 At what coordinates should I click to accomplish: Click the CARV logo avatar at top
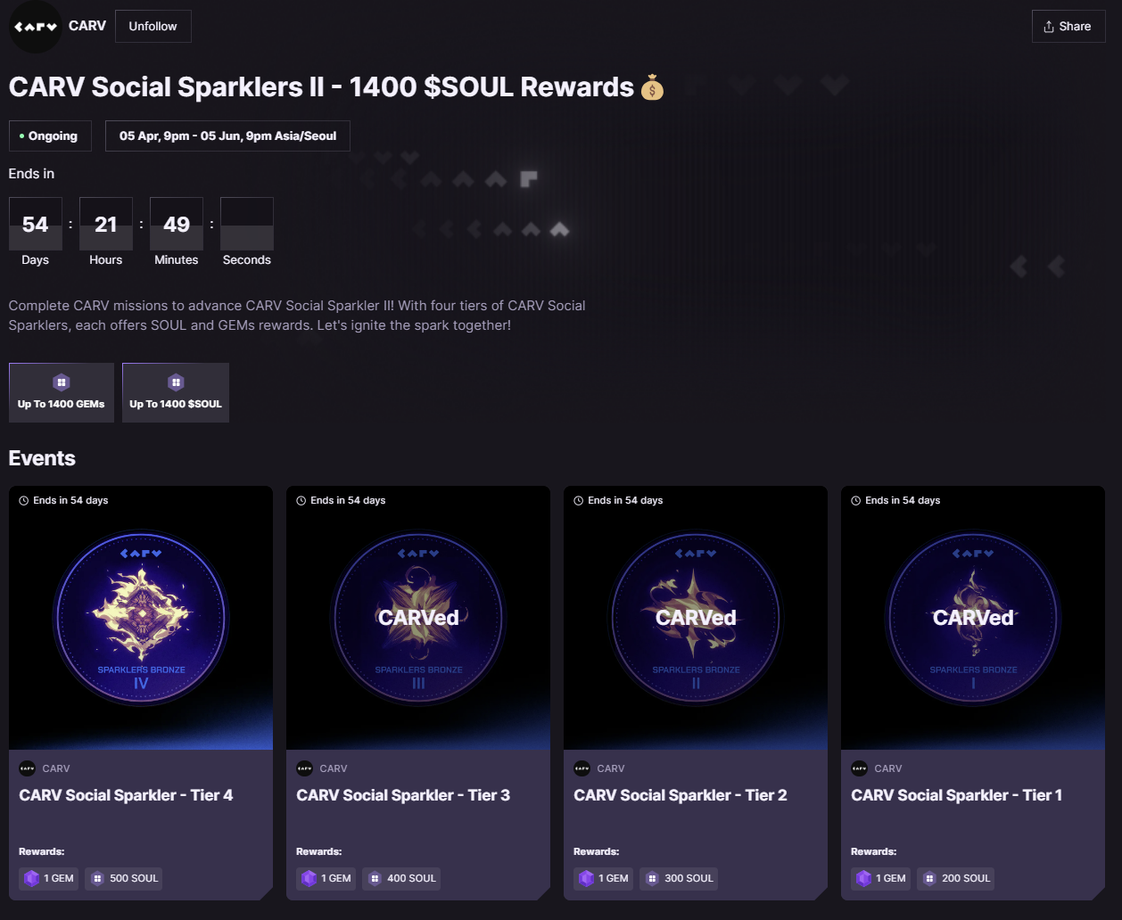coord(36,27)
